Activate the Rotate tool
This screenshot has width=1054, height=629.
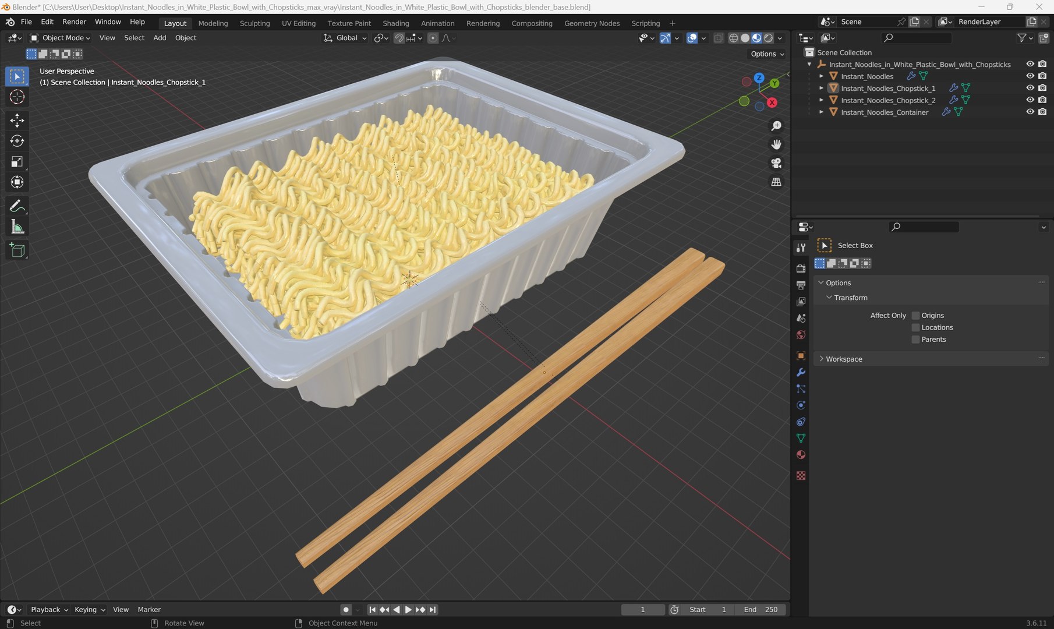pos(17,141)
